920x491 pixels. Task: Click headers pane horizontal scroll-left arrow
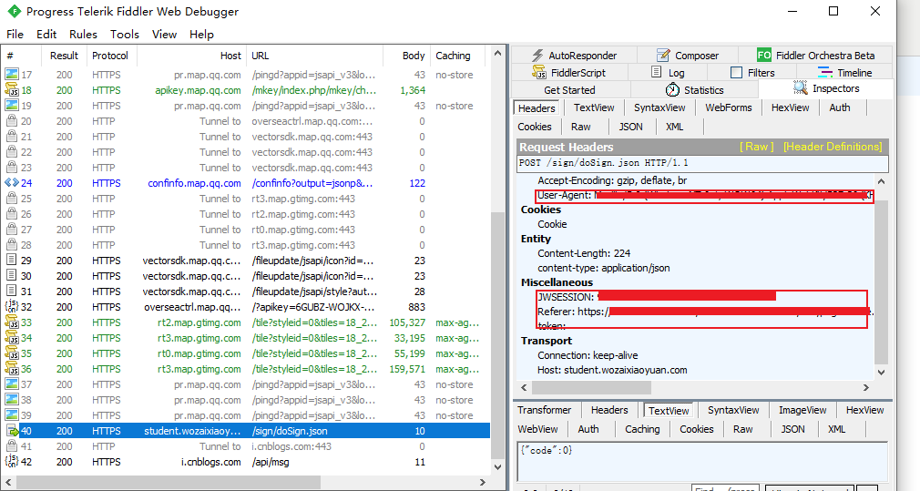pos(524,387)
